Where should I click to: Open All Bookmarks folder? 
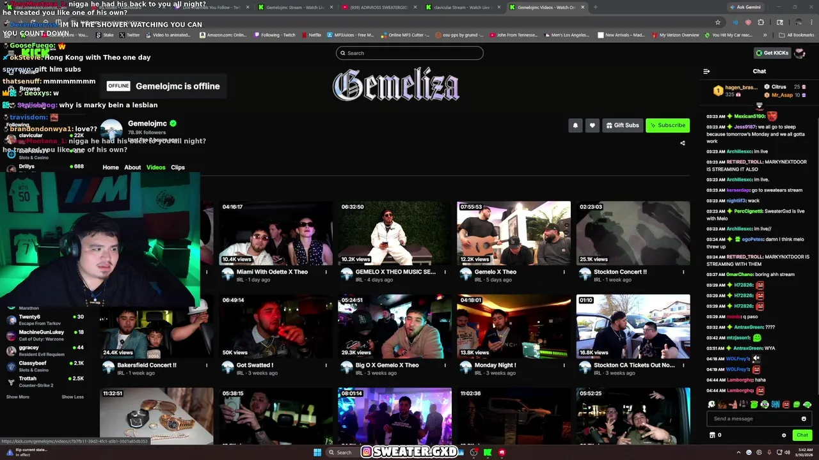point(797,35)
